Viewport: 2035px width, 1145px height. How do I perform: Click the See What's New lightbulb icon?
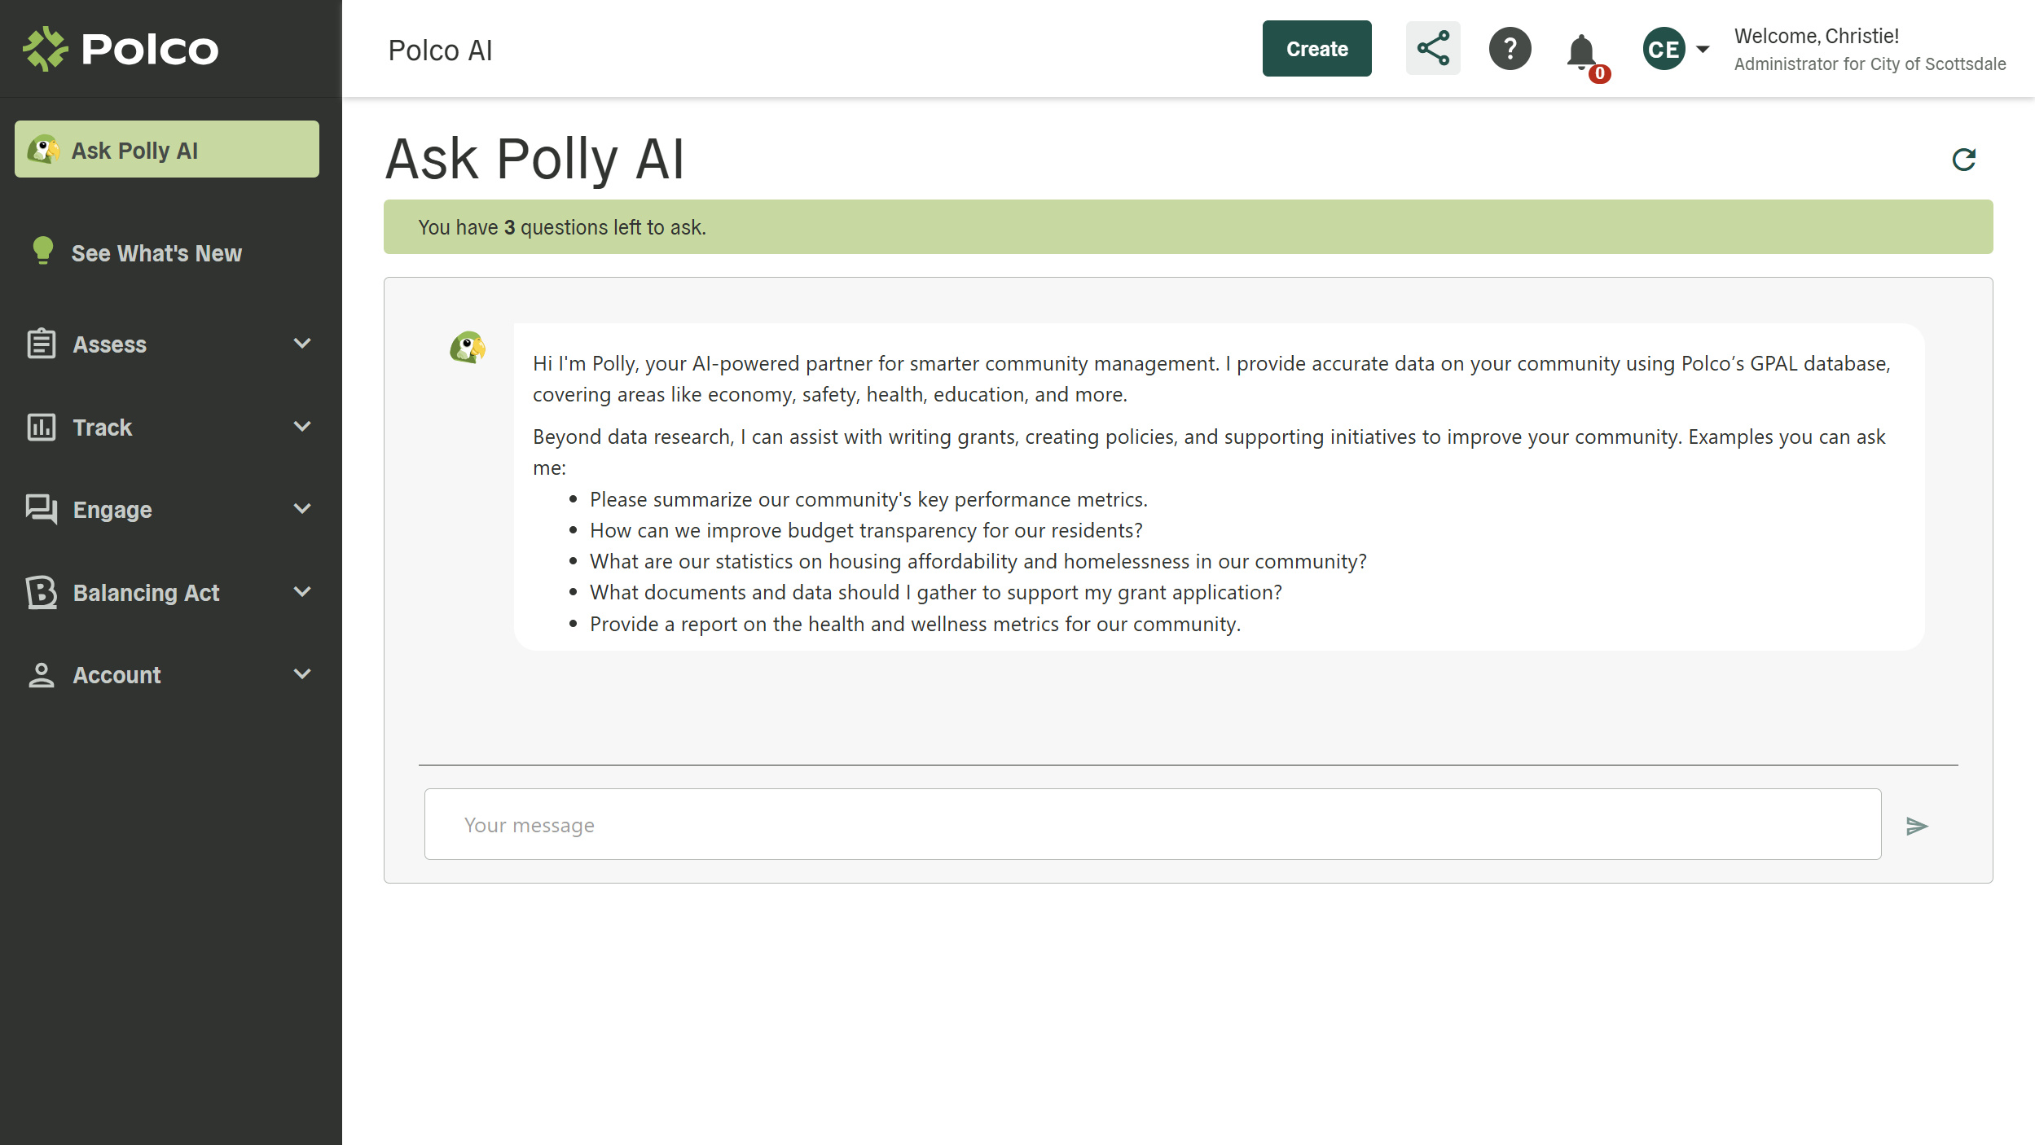click(x=41, y=252)
